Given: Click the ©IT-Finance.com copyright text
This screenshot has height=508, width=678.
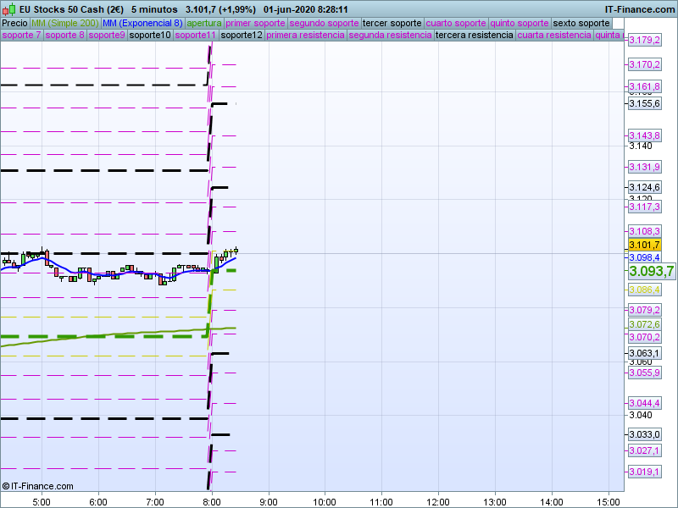Looking at the screenshot, I should tap(37, 486).
